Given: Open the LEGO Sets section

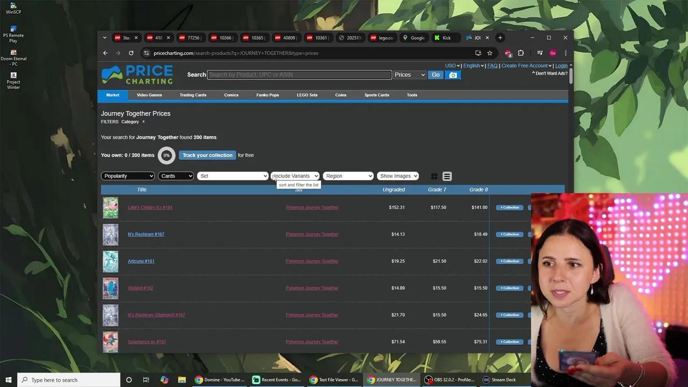Looking at the screenshot, I should click(x=307, y=95).
